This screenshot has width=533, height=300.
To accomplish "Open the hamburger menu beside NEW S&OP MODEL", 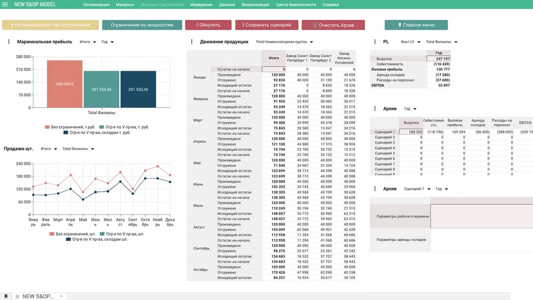I will [5, 5].
